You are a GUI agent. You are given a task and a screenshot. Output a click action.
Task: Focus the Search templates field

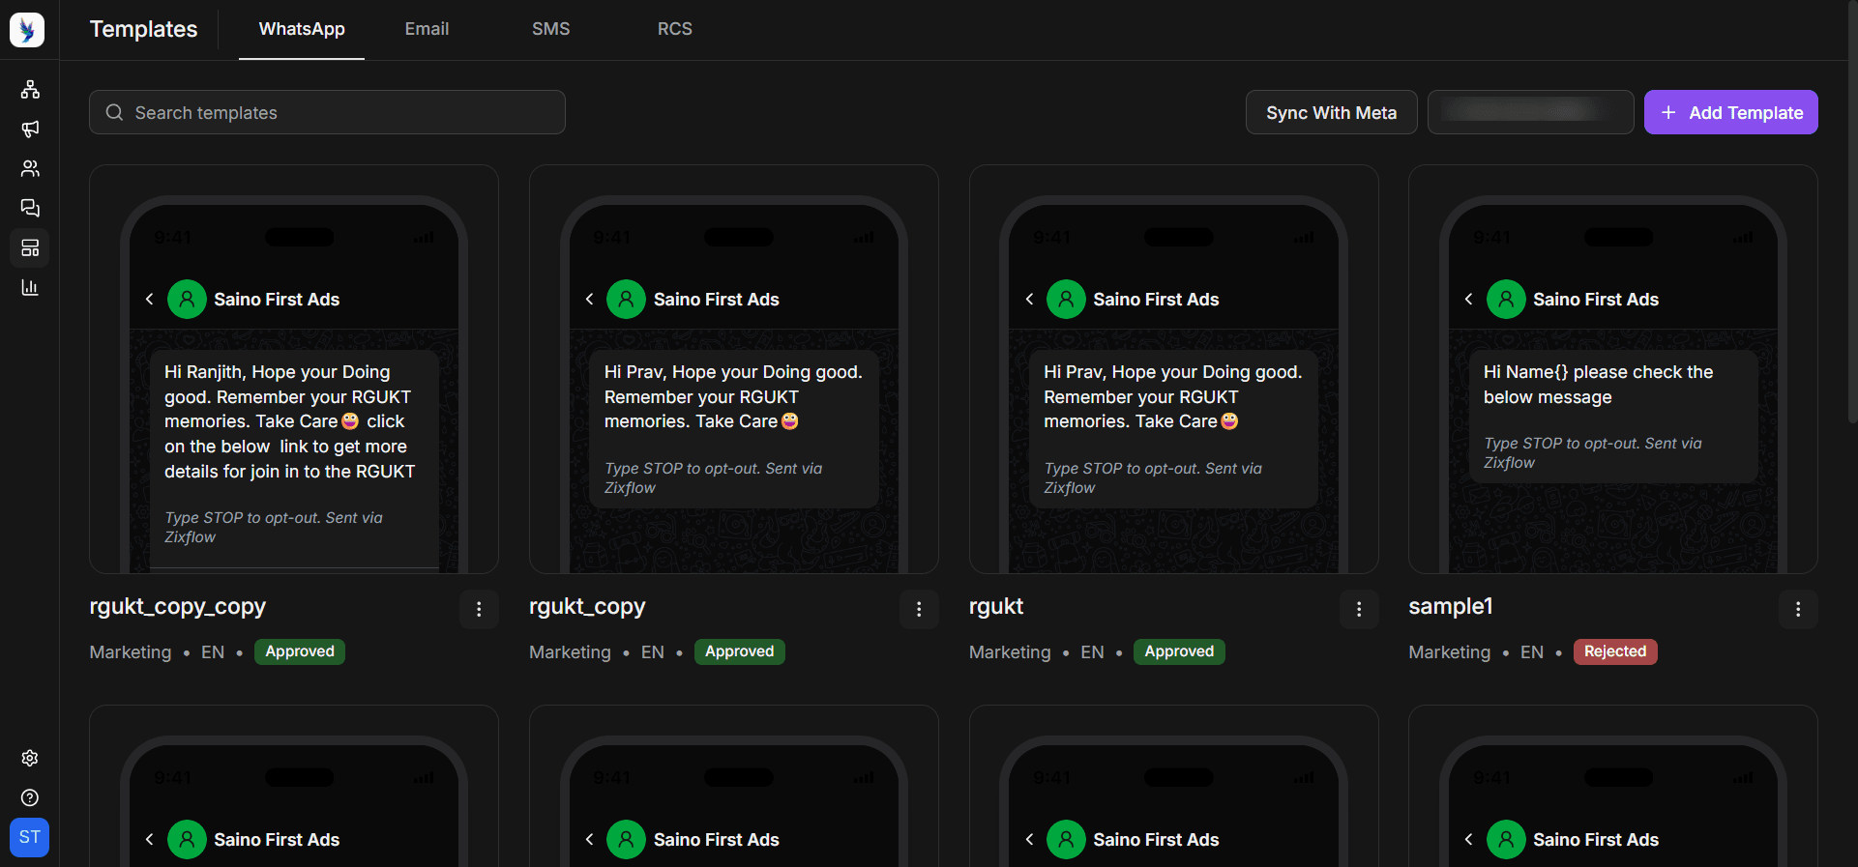pyautogui.click(x=327, y=112)
